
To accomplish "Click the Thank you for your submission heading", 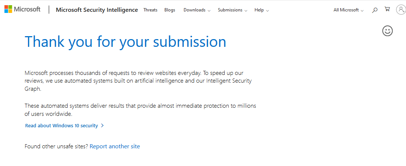I will point(125,41).
